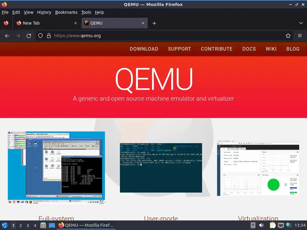Visit the CONTRIBUTE page
The width and height of the screenshot is (307, 230).
click(x=216, y=49)
